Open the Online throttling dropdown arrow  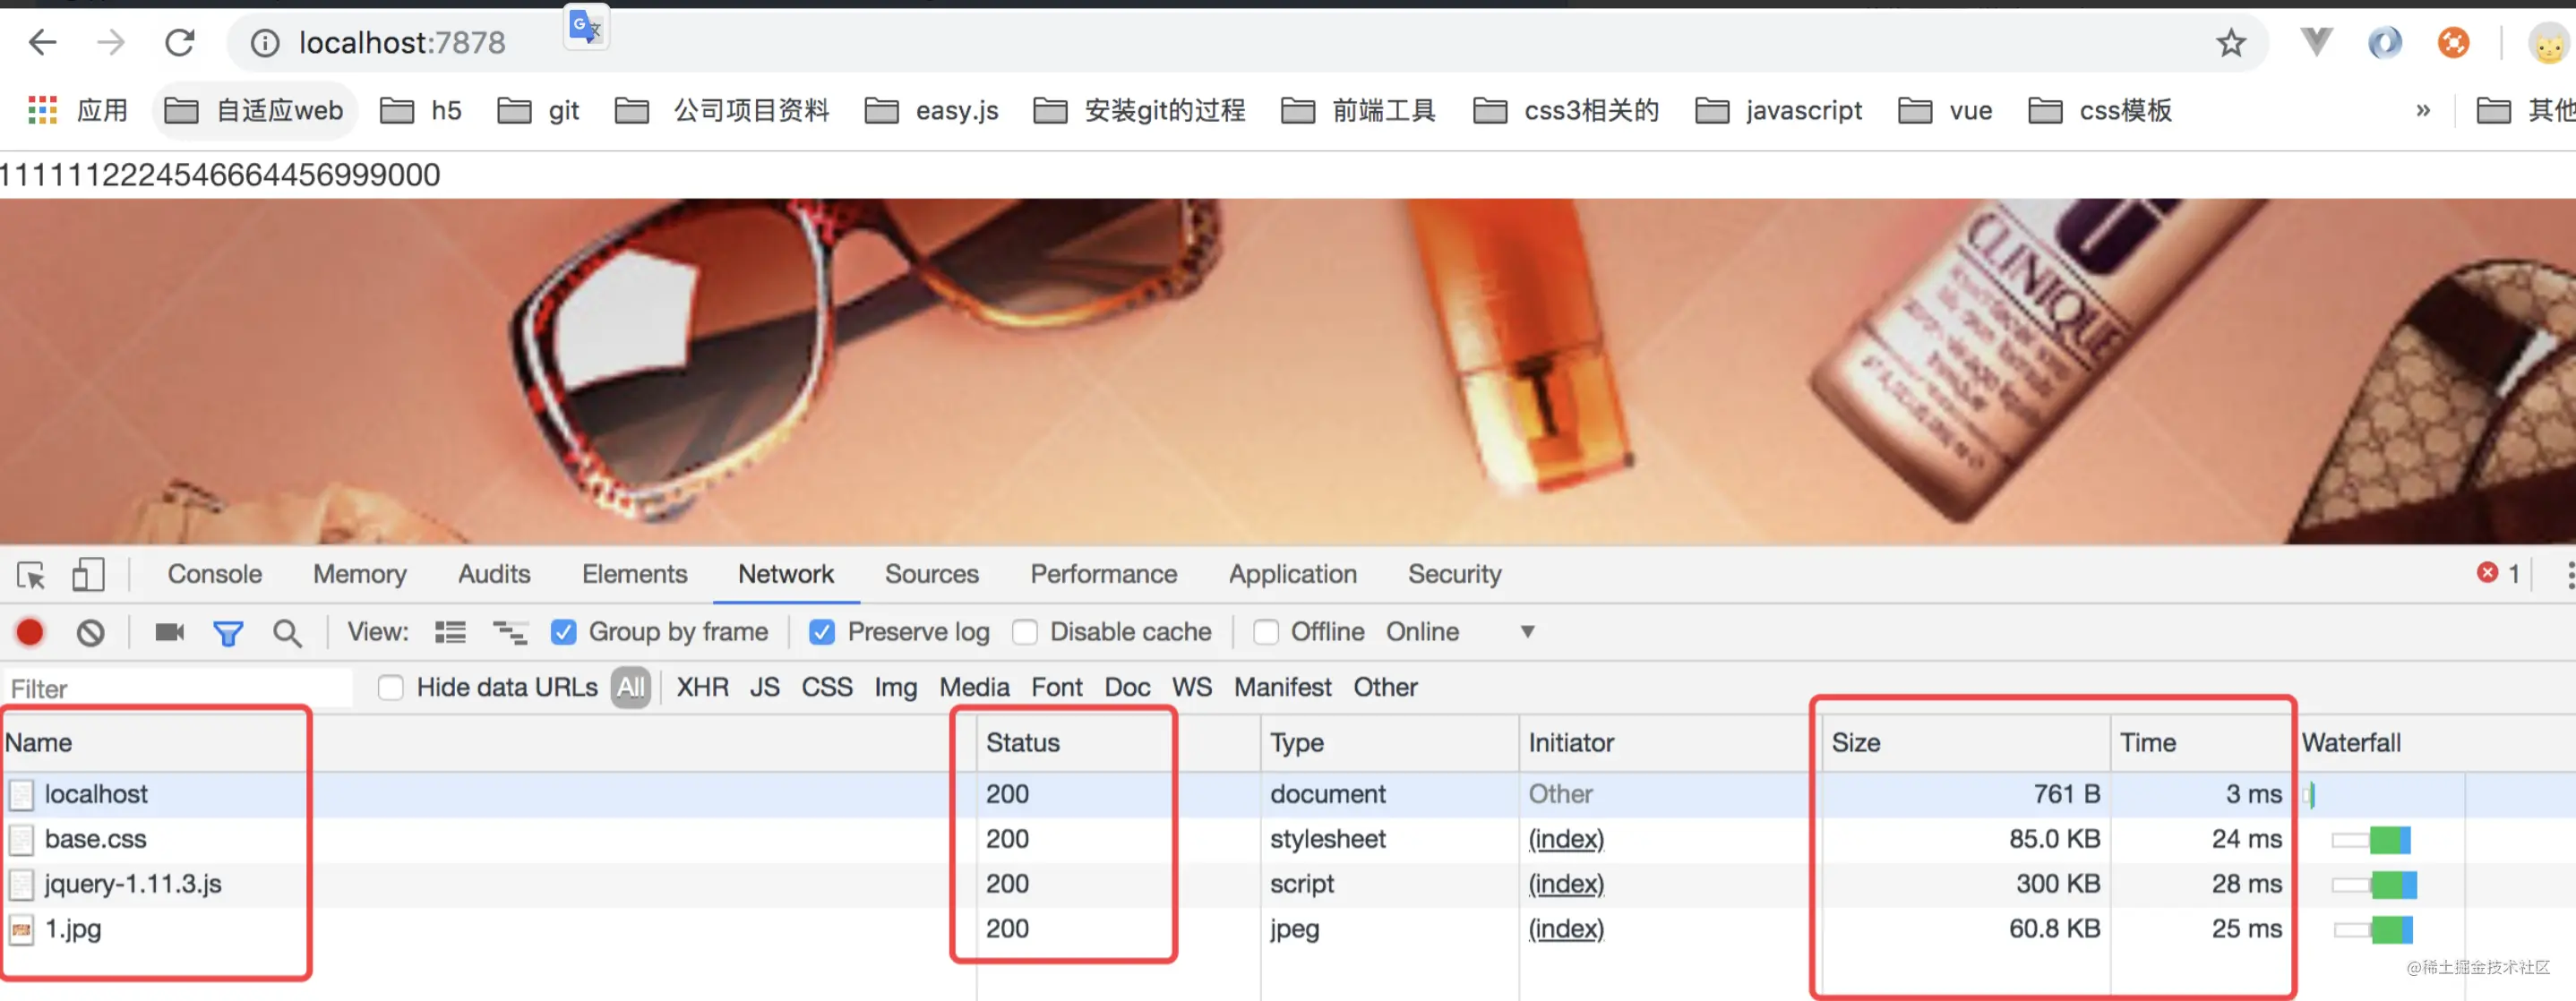1527,632
